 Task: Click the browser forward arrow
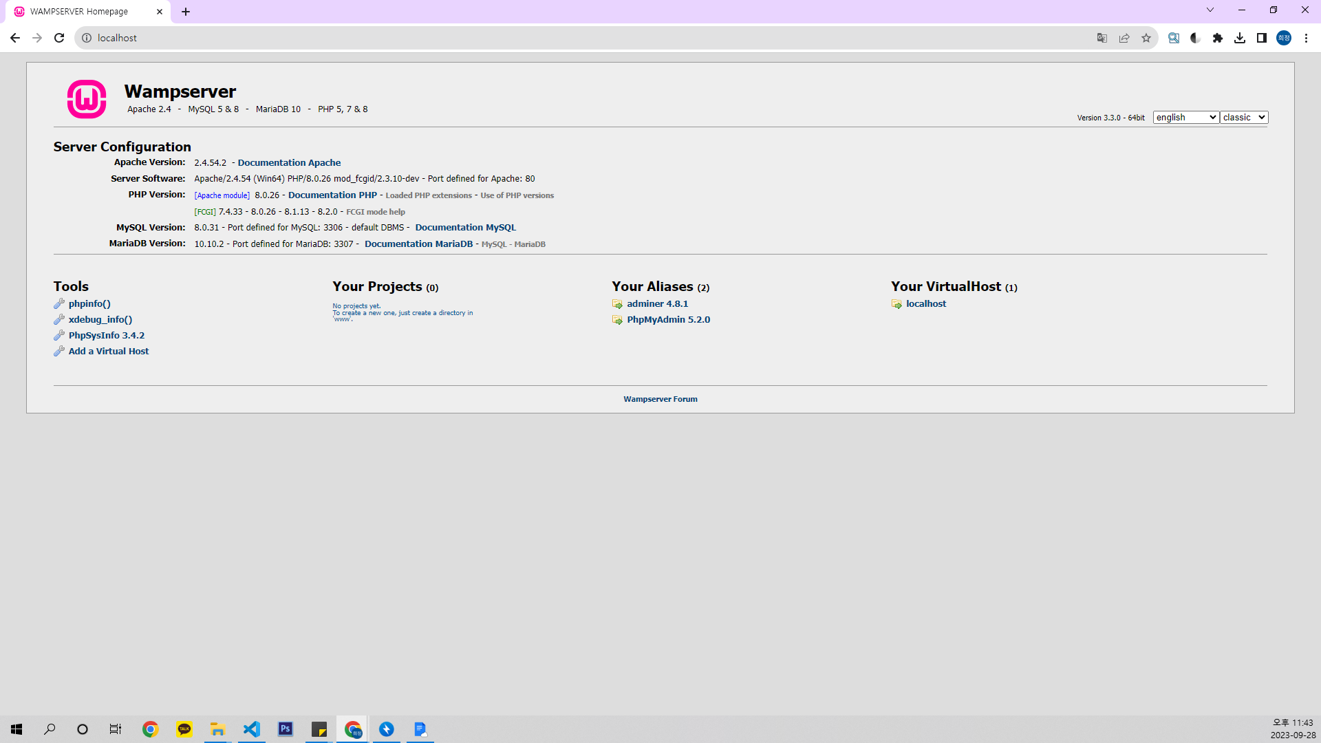(37, 38)
